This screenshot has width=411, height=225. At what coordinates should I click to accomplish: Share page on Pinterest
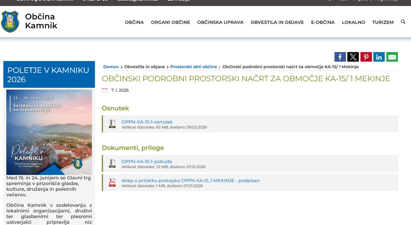(x=366, y=57)
